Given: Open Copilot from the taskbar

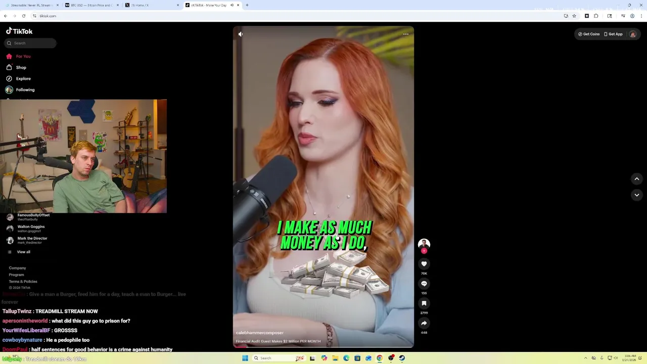Looking at the screenshot, I should pos(324,358).
